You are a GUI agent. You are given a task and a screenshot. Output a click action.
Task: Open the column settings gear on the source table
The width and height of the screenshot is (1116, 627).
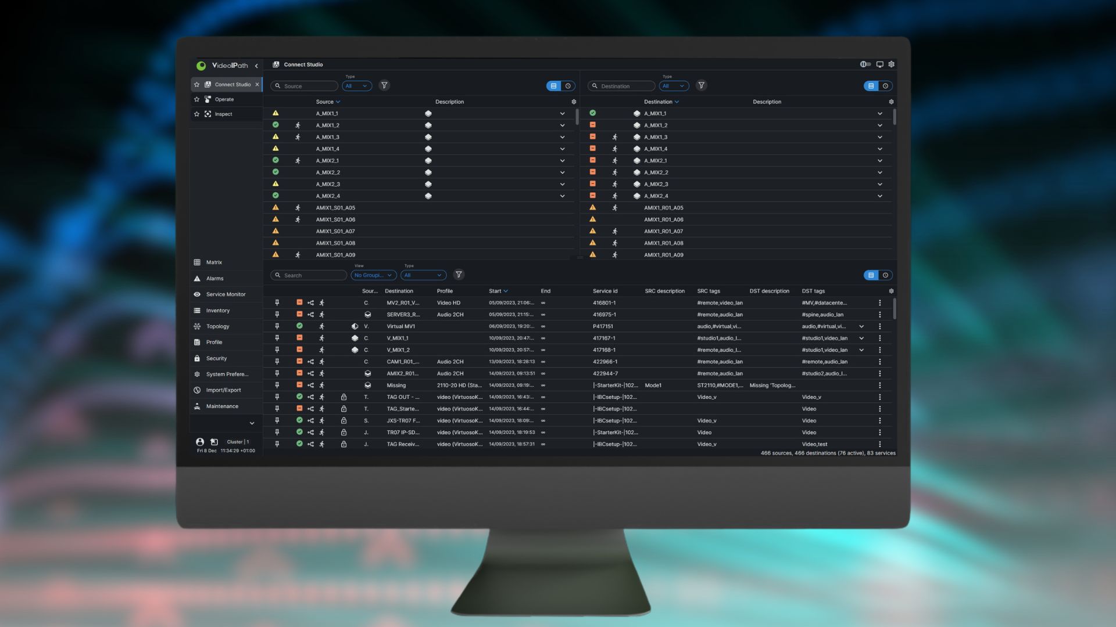[x=574, y=101]
